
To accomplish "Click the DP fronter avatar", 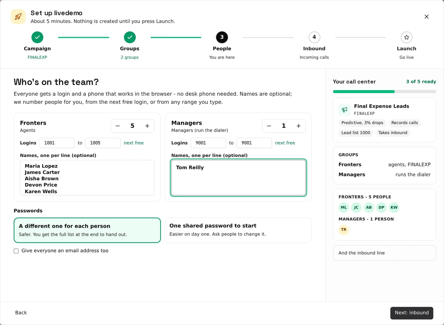I will coord(382,207).
